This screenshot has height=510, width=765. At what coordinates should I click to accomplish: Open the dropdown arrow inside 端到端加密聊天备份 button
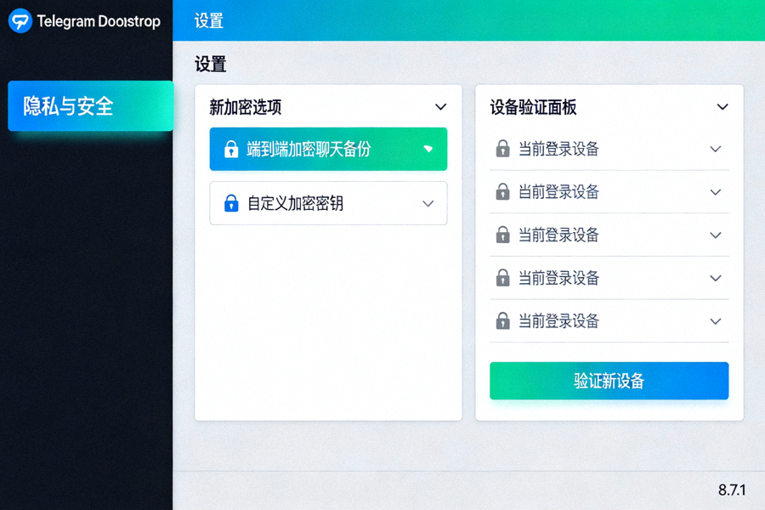pyautogui.click(x=429, y=149)
